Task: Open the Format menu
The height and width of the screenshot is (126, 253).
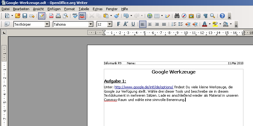Action: (69, 9)
